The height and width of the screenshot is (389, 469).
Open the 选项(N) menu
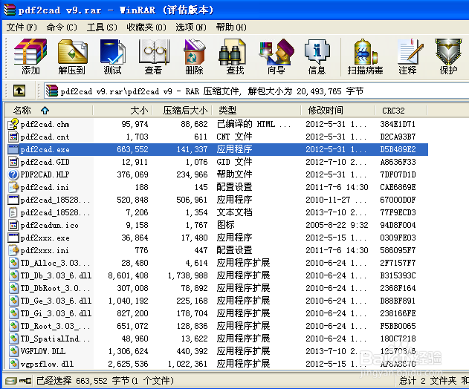pos(191,27)
